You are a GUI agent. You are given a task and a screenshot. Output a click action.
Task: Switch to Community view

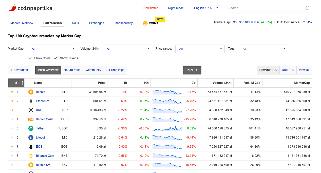coord(93,70)
